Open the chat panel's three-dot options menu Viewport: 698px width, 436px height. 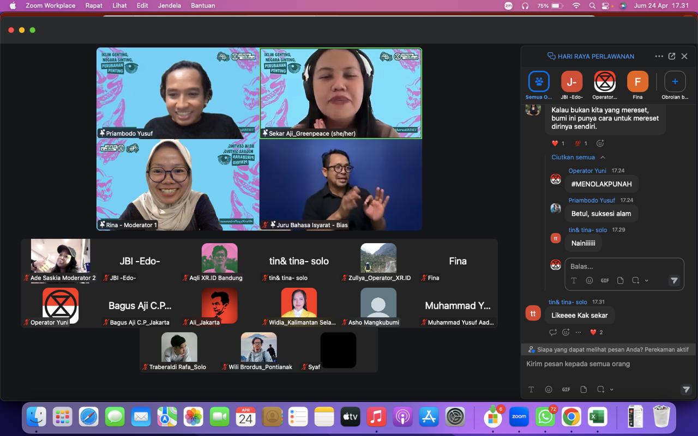[659, 56]
